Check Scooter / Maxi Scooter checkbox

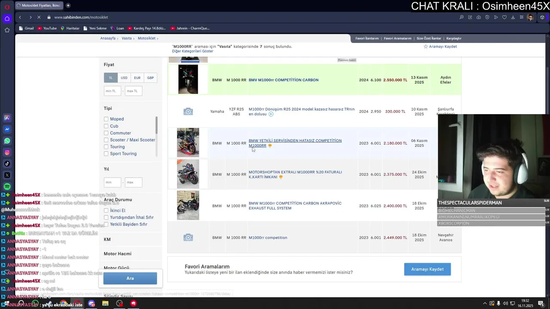pyautogui.click(x=106, y=140)
